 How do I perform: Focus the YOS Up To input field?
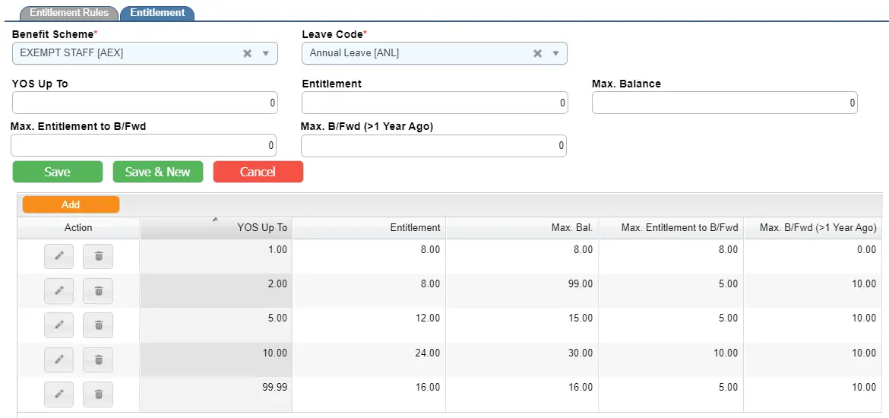point(145,103)
